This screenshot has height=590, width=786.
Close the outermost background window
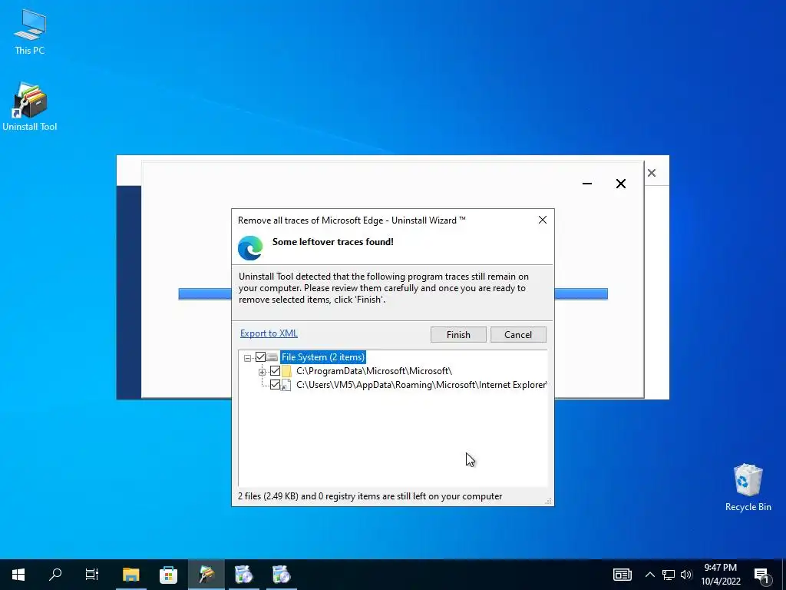coord(652,173)
